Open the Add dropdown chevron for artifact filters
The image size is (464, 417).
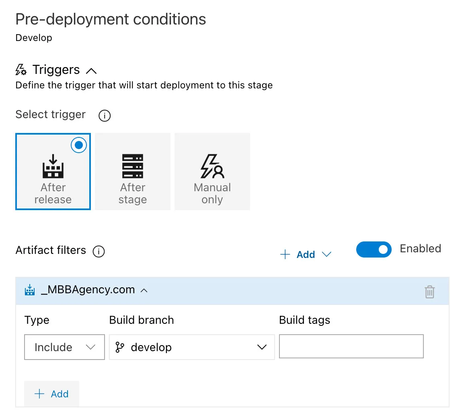[326, 254]
